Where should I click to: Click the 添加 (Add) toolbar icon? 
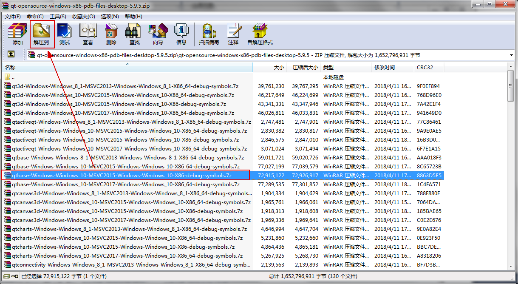(x=18, y=34)
